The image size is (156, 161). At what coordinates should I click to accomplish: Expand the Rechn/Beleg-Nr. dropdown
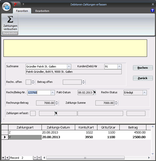click(53, 93)
